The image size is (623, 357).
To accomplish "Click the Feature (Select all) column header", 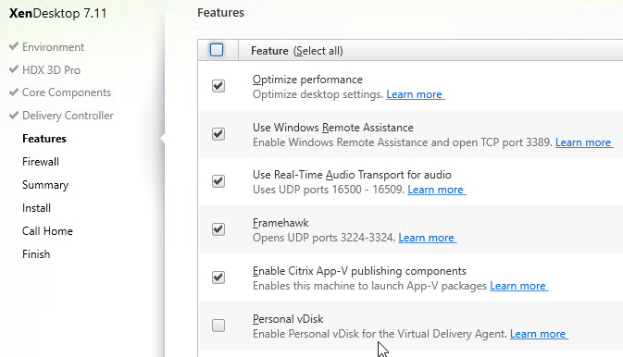I will click(297, 51).
